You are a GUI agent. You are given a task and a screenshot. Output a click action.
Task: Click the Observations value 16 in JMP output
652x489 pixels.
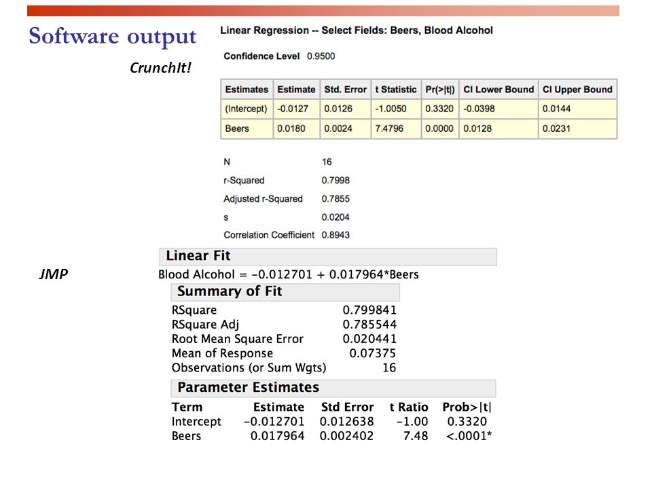[389, 367]
